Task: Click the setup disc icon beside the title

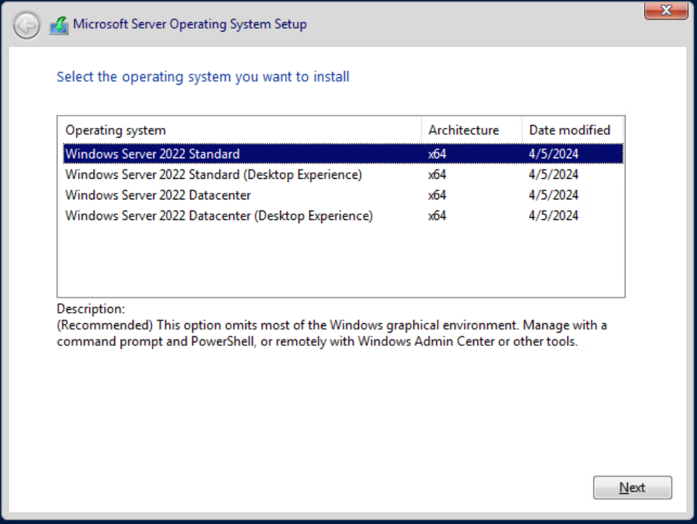Action: (59, 26)
